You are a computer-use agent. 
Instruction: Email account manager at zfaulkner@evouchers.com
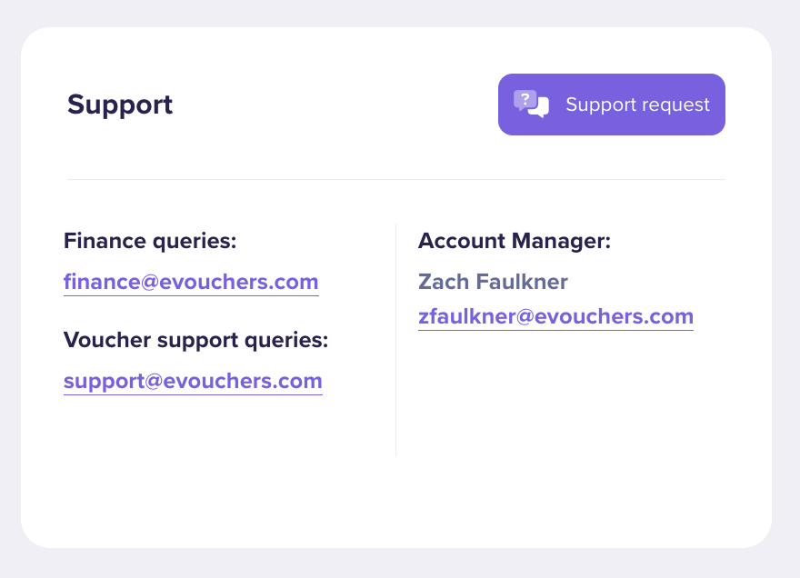[555, 316]
